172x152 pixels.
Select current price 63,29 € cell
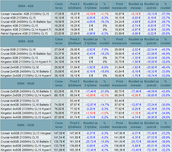pyautogui.click(x=59, y=91)
